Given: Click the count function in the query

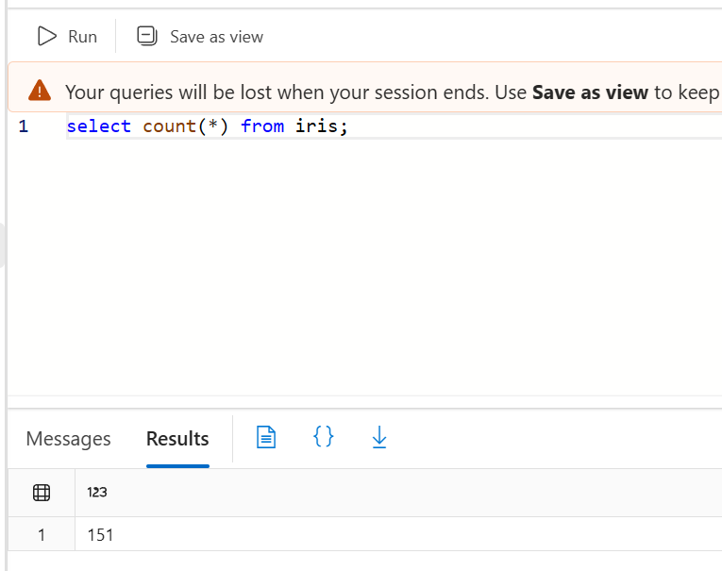Looking at the screenshot, I should click(164, 126).
